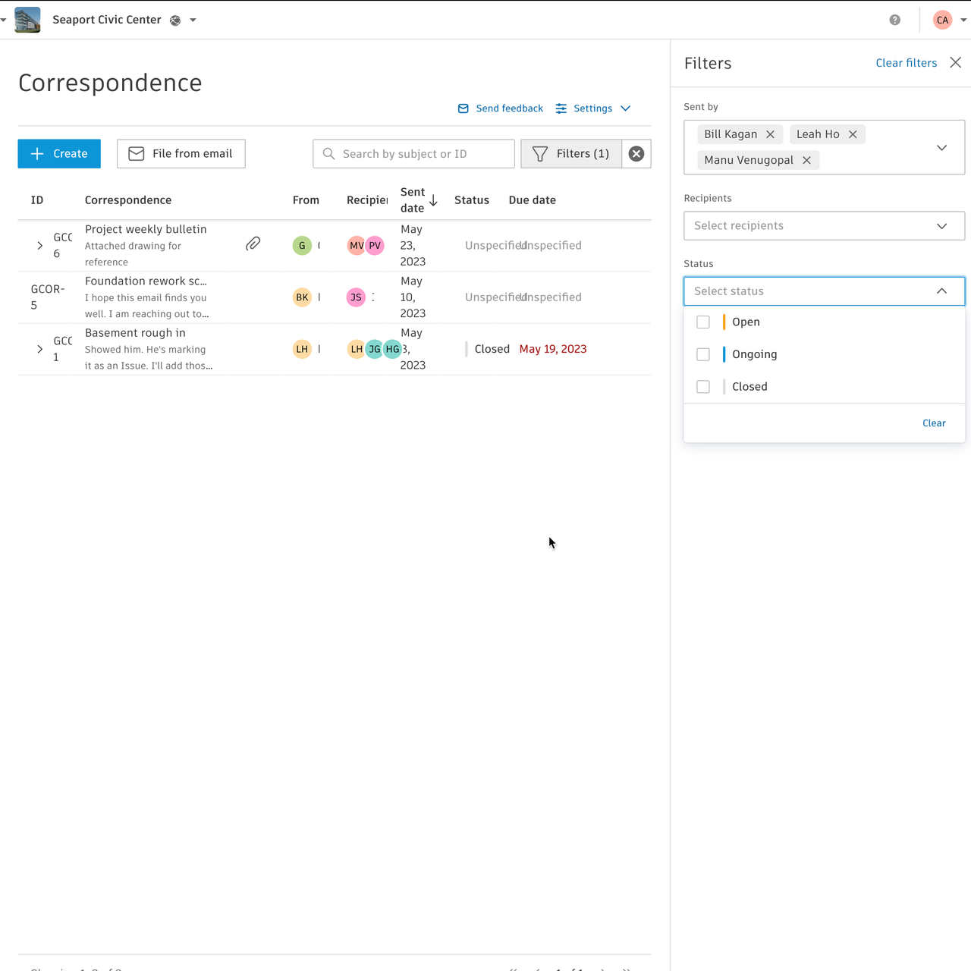Sort by the From column header
The image size is (971, 971).
pyautogui.click(x=306, y=200)
